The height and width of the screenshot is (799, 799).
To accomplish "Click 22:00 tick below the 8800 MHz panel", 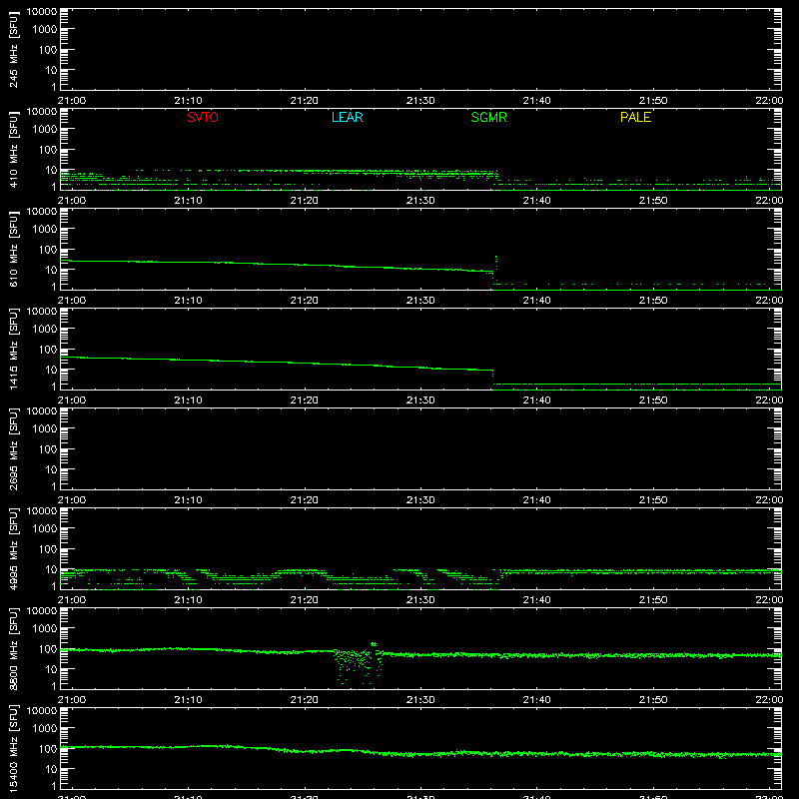I will coord(769,700).
